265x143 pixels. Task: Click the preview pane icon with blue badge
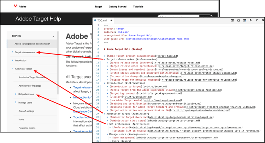(245, 20)
